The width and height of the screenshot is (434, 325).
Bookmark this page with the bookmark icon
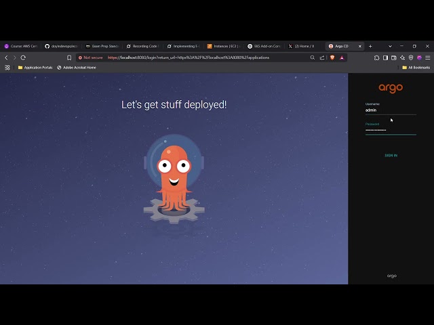[x=69, y=58]
